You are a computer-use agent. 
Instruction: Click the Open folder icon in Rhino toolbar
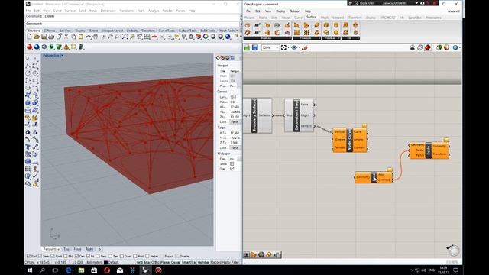tap(37, 37)
